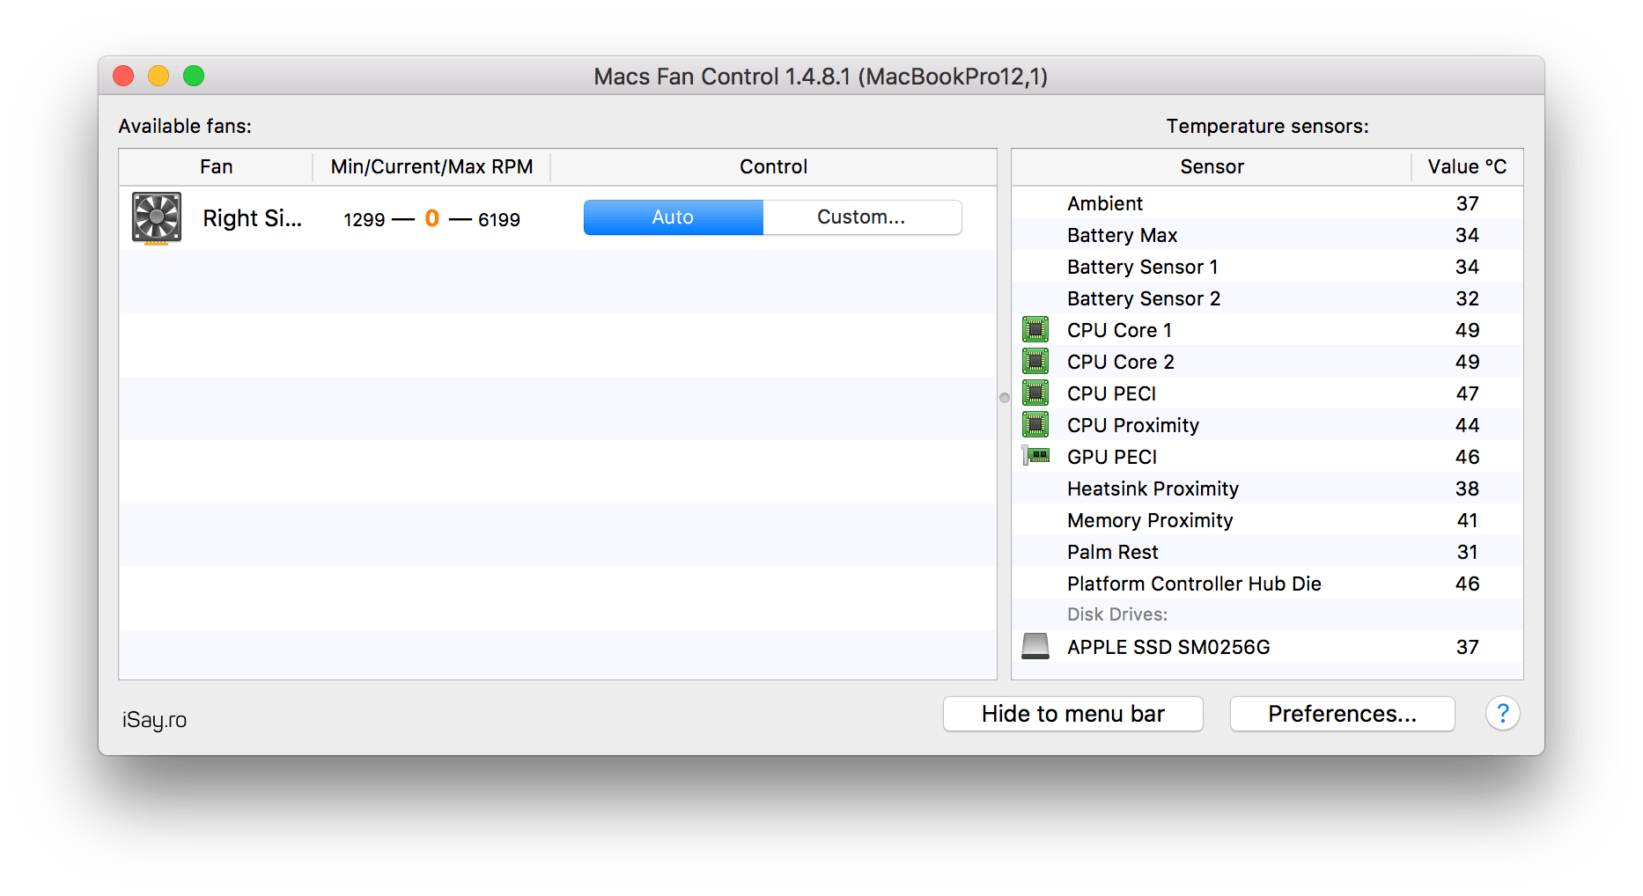Select the Memory Proximity row

coord(1267,520)
